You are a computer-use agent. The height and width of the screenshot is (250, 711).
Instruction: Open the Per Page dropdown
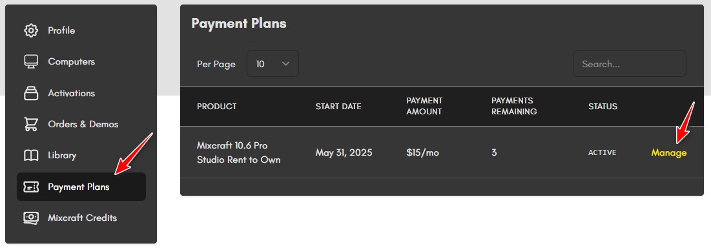(273, 64)
